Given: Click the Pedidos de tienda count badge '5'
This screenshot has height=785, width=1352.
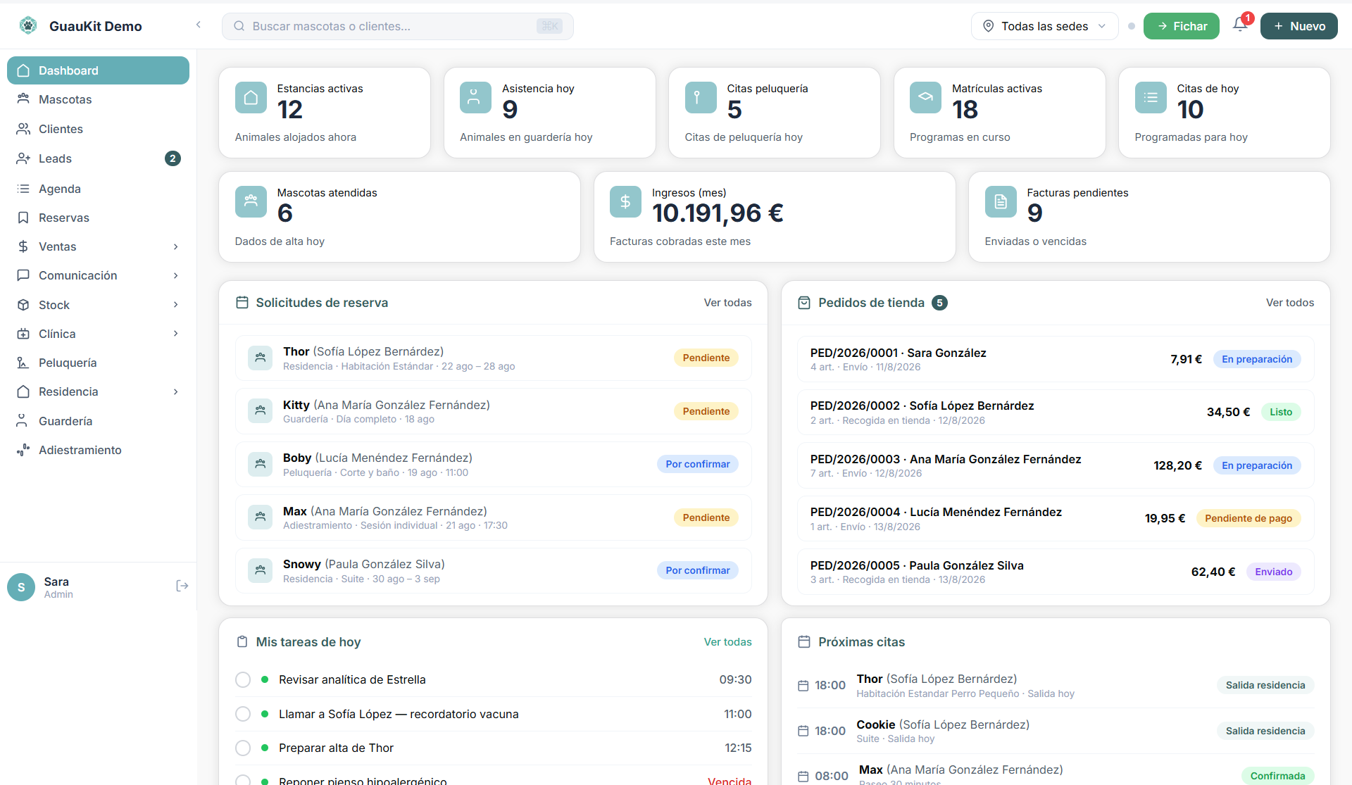Looking at the screenshot, I should 939,303.
